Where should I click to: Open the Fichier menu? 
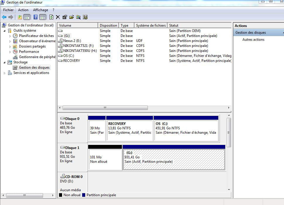pyautogui.click(x=8, y=10)
